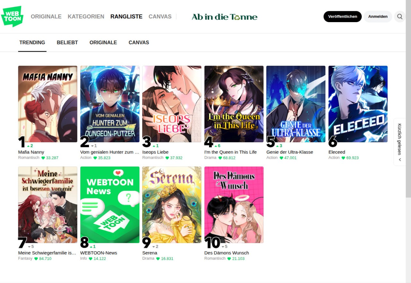Open the Genie der Ultra-Klasse cover thumbnail
This screenshot has height=283, width=411.
pos(296,104)
